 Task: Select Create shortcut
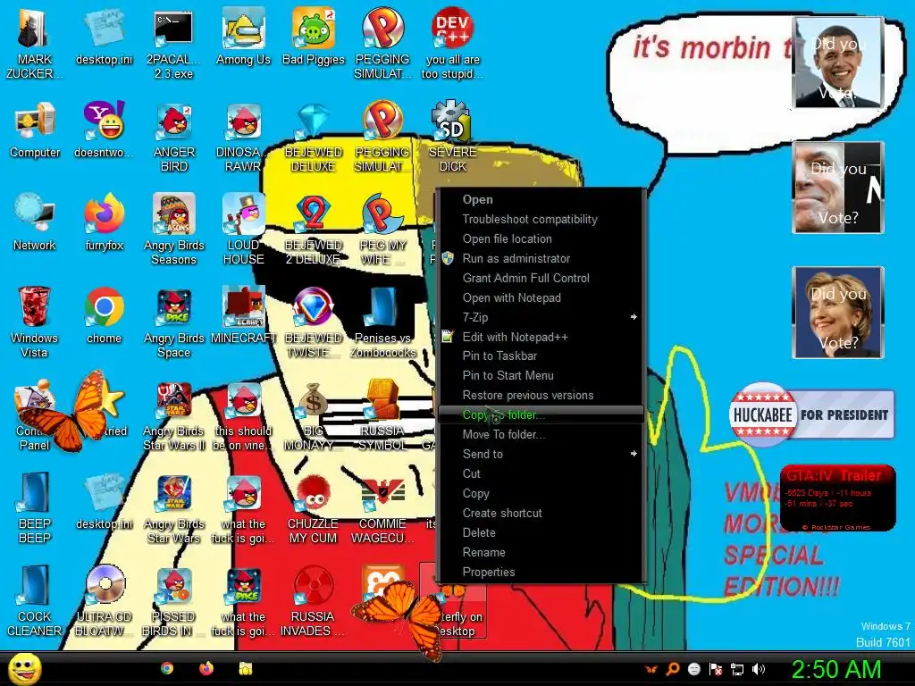[x=541, y=513]
